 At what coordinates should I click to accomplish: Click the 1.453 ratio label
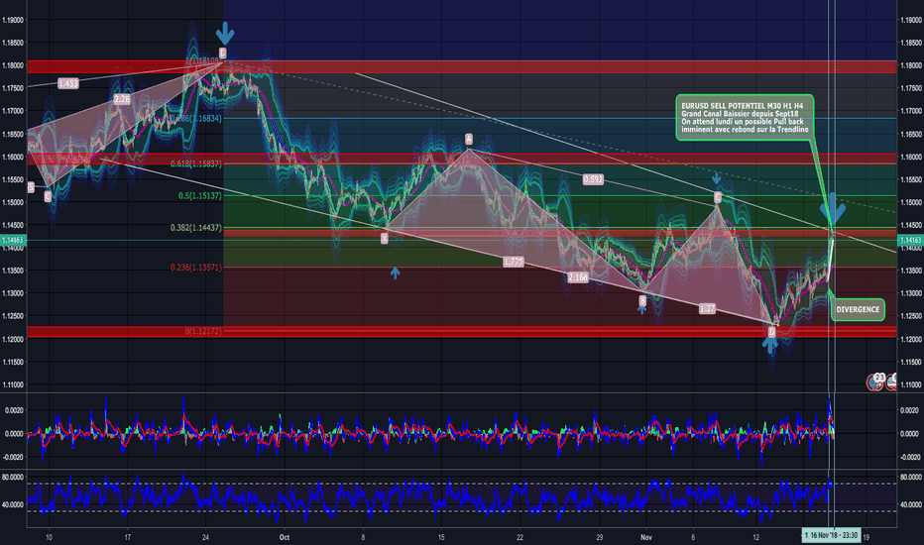pyautogui.click(x=68, y=83)
